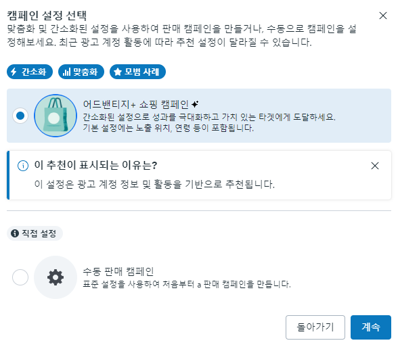398x347 pixels.
Task: Click the 모범 사례 pill tag
Action: 137,72
